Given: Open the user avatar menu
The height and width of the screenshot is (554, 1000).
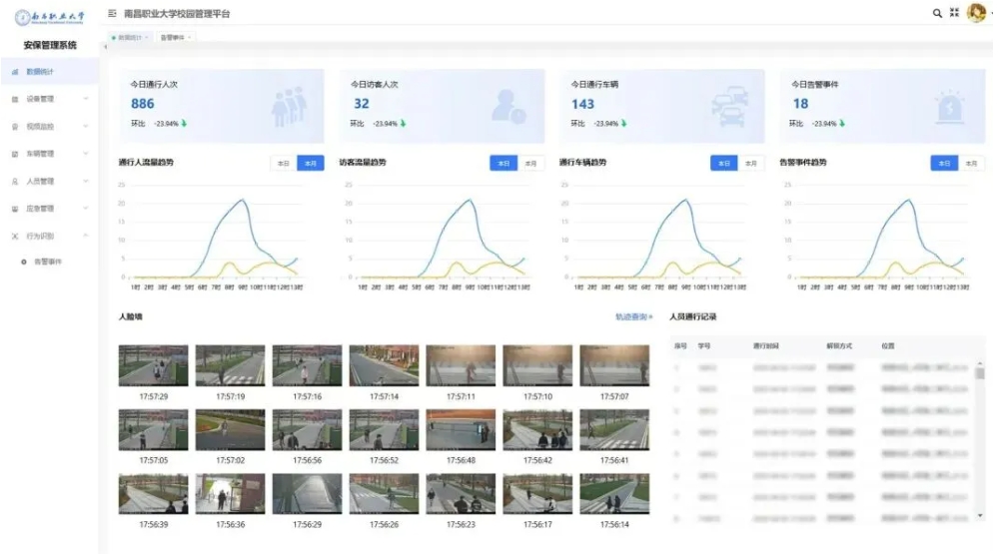Looking at the screenshot, I should point(976,13).
